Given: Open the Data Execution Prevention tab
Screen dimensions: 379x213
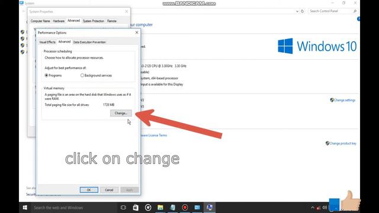Looking at the screenshot, I should coord(89,42).
